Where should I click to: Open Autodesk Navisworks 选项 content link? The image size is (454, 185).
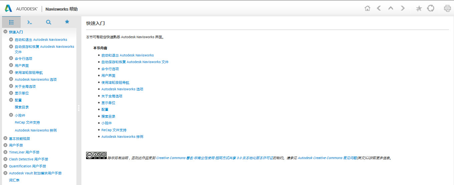pyautogui.click(x=122, y=89)
